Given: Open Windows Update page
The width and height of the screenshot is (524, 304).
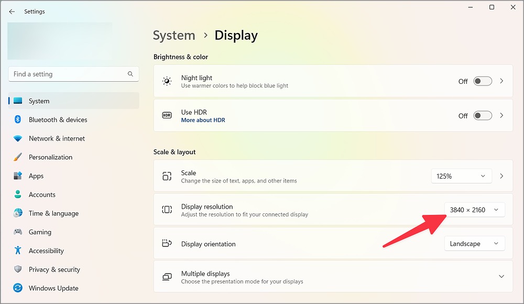Looking at the screenshot, I should point(73,288).
